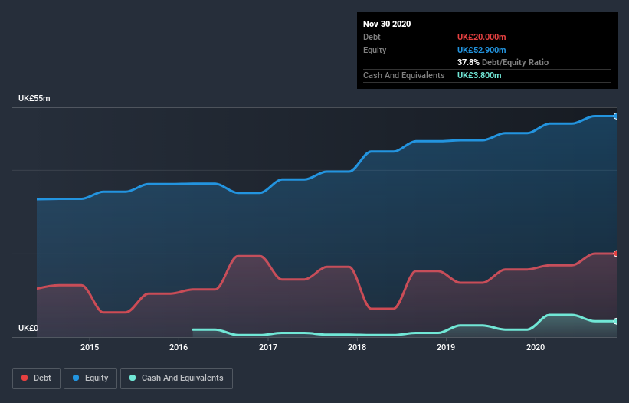Click the UK£52.900m equity value

click(x=481, y=50)
